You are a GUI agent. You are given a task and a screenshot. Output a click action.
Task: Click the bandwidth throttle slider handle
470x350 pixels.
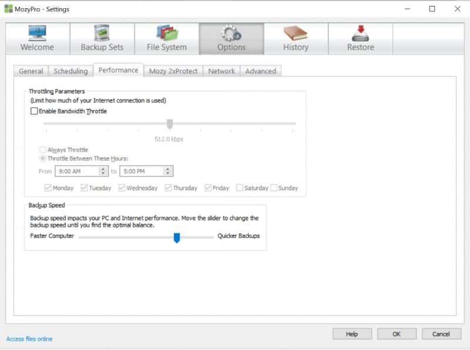pyautogui.click(x=170, y=124)
